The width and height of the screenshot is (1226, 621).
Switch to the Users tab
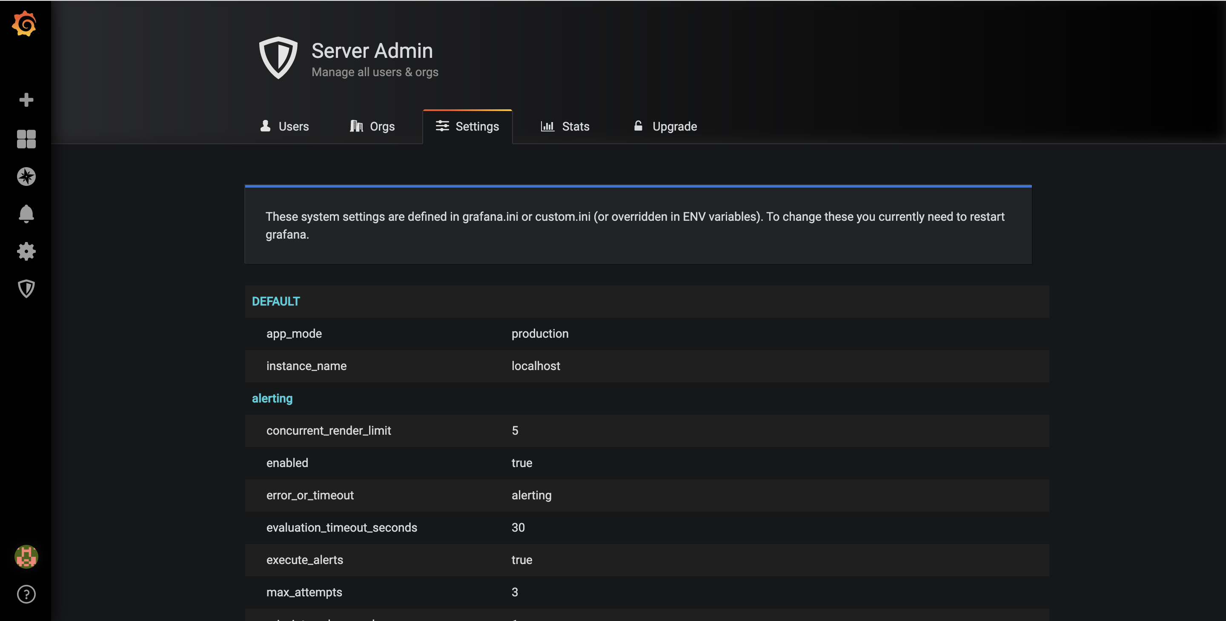(285, 126)
